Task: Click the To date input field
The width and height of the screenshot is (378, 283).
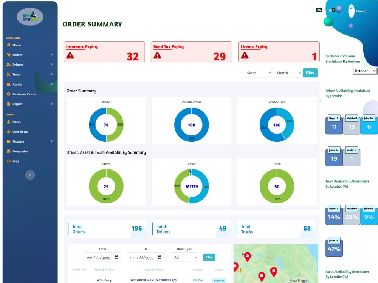Action: [x=146, y=257]
